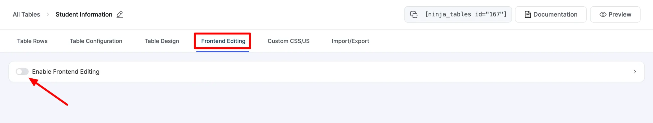Toggle the Enable Frontend Editing switch
Screen dimensions: 653x123
pos(22,72)
